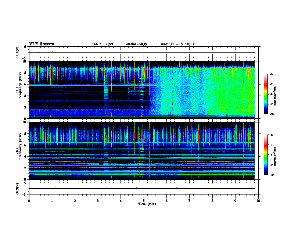Click the time axis tick label "5"

pos(144,201)
